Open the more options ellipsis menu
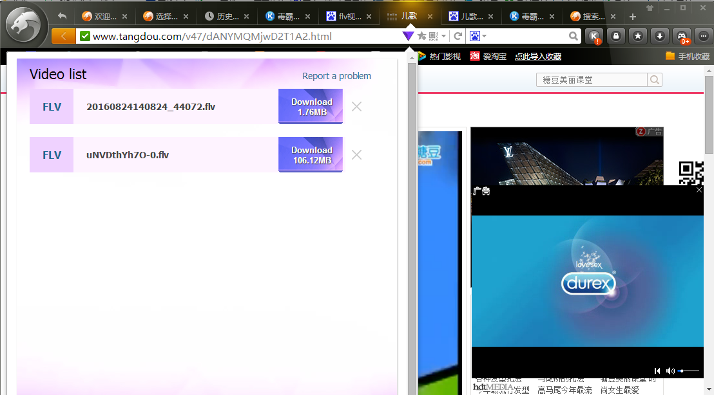 pyautogui.click(x=702, y=36)
